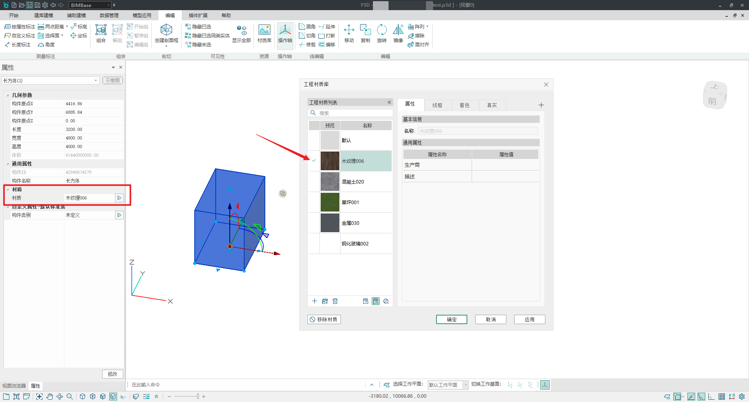749x402 pixels.
Task: Select the 混凝土020 material swatch
Action: [x=330, y=182]
